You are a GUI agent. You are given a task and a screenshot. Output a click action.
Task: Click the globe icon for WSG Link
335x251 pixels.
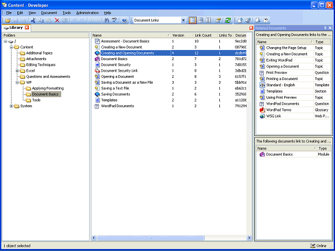(x=262, y=116)
